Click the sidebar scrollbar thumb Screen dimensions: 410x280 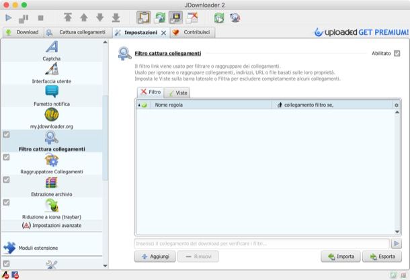tap(105, 138)
